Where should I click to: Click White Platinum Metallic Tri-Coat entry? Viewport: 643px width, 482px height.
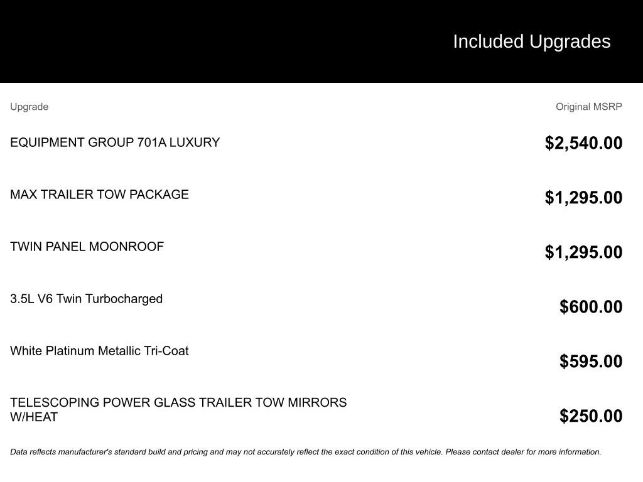tap(99, 351)
